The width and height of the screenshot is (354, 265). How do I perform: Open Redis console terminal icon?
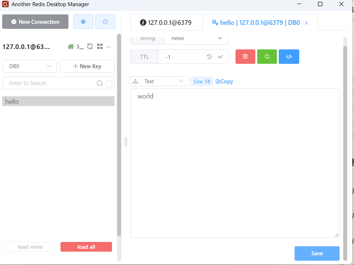tap(80, 47)
